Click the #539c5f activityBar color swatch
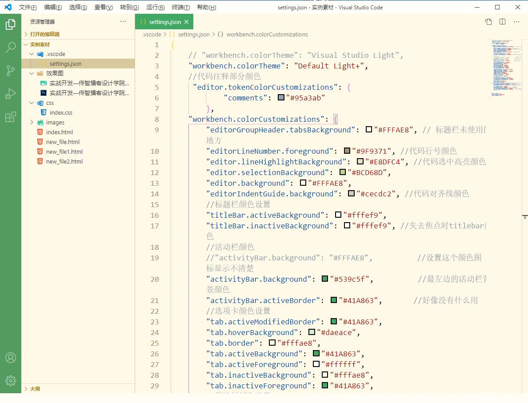Viewport: 528px width, 403px height. click(325, 279)
